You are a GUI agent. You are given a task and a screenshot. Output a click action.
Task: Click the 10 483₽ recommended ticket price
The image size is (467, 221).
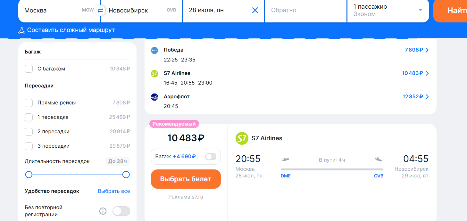pos(186,138)
